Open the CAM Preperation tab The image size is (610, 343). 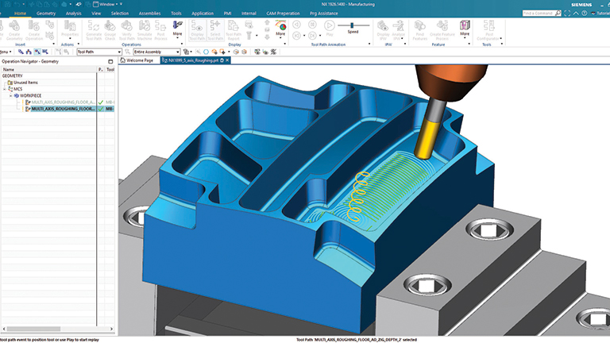coord(283,13)
